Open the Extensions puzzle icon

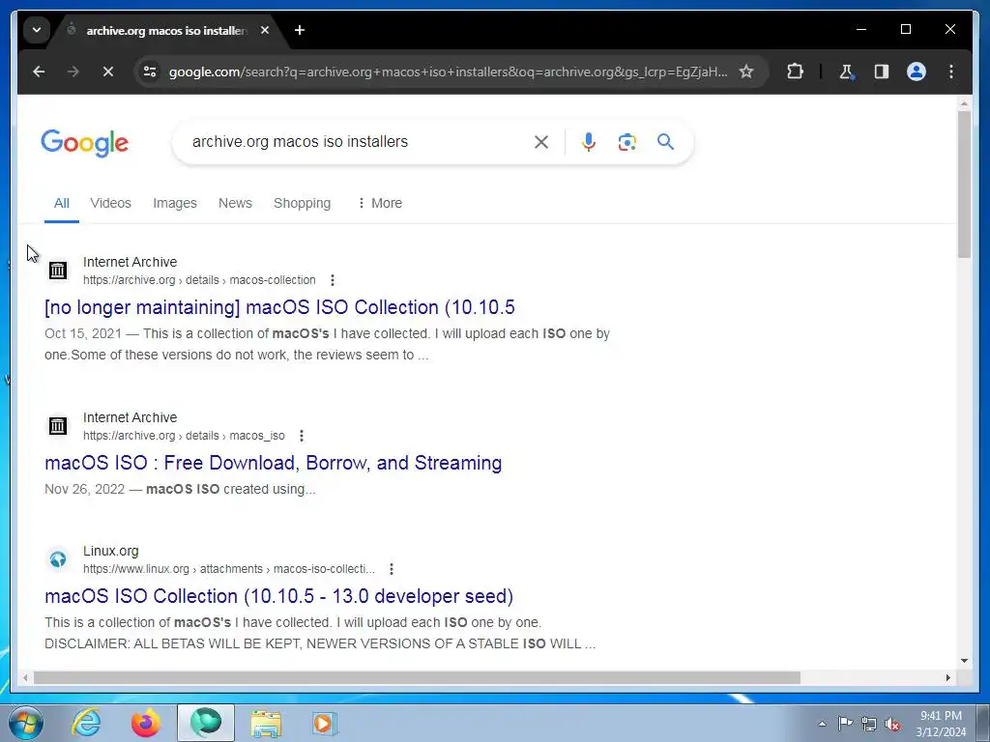(x=795, y=71)
